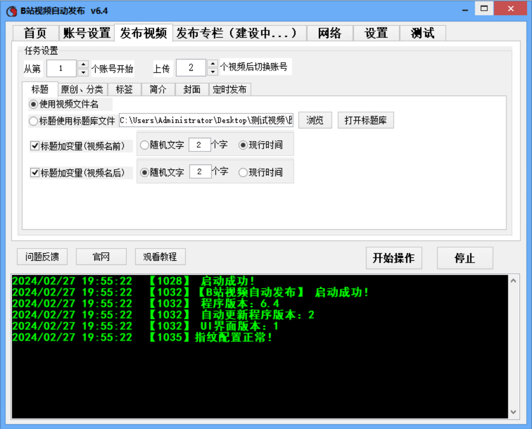The height and width of the screenshot is (429, 532).
Task: Click the 【1028】 启动成功! log line
Action: (x=133, y=281)
